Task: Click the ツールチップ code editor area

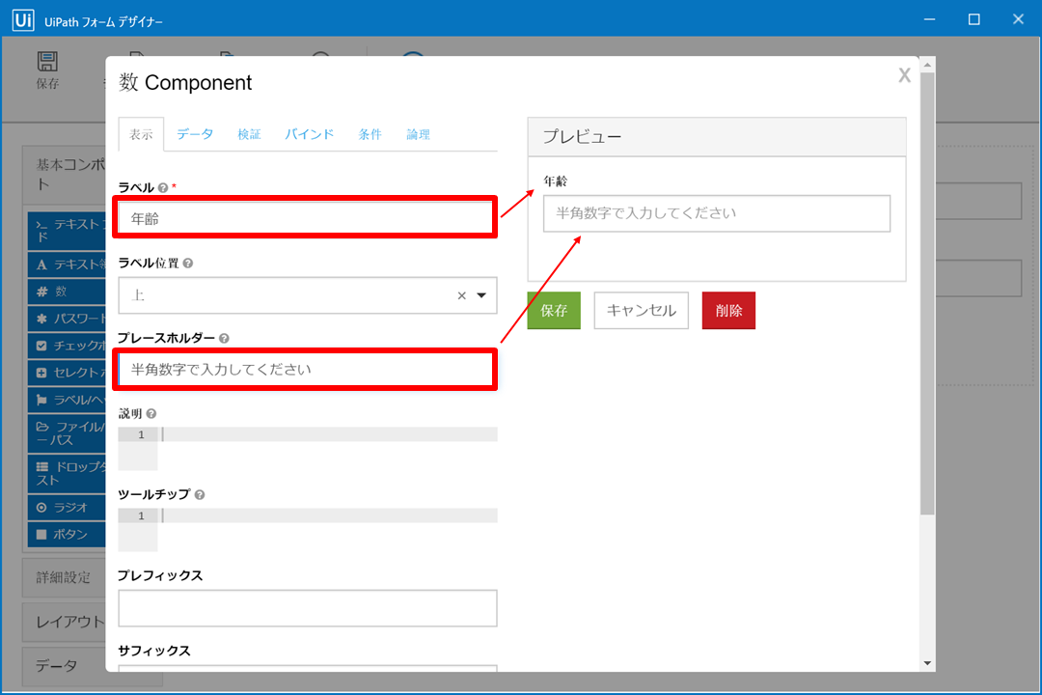Action: click(x=308, y=530)
